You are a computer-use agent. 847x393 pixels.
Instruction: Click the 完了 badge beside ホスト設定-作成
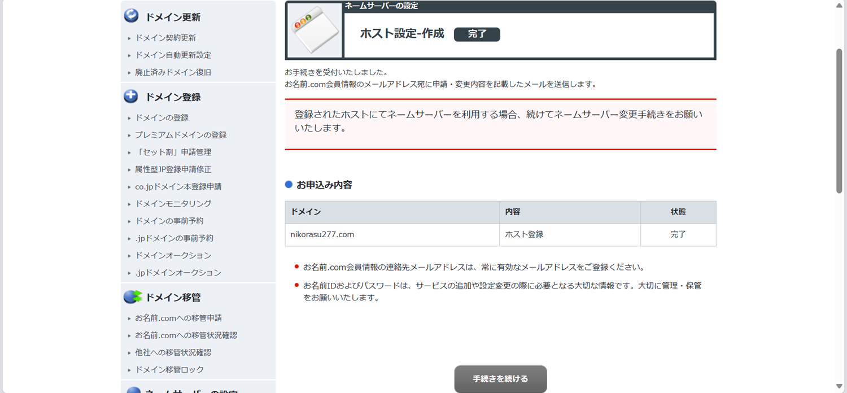point(477,34)
